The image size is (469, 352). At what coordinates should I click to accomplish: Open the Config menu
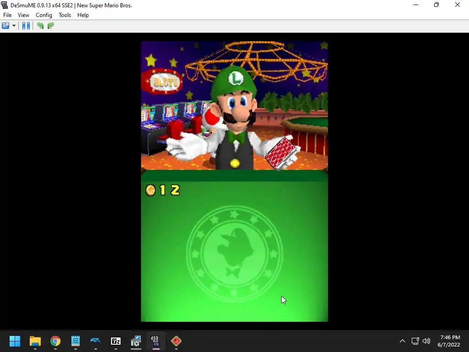(44, 15)
